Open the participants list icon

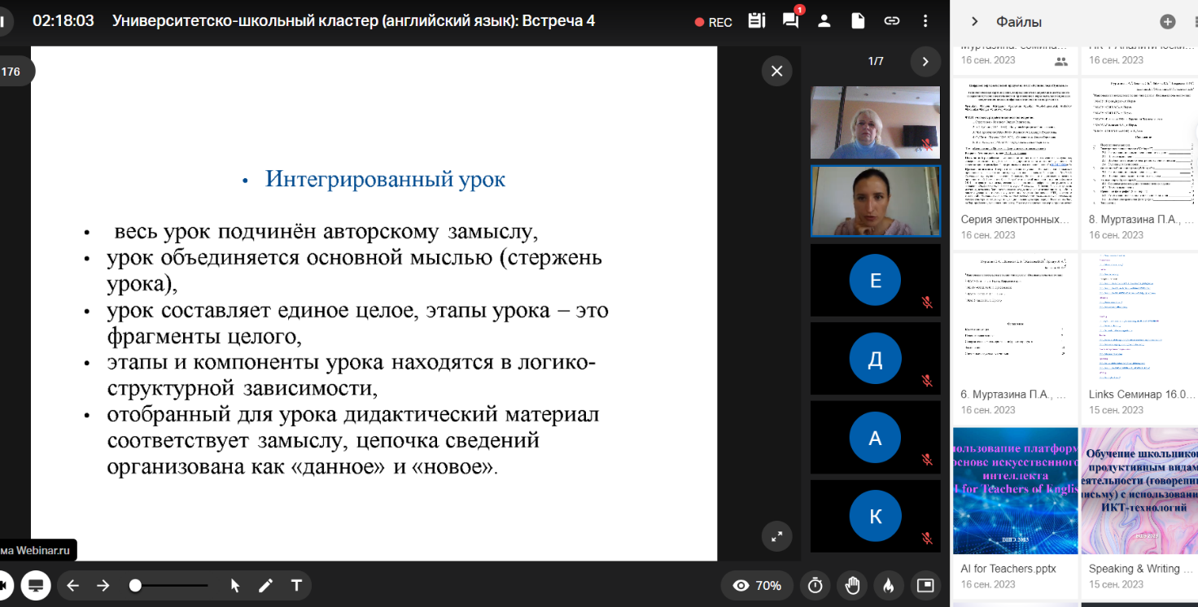pos(824,21)
